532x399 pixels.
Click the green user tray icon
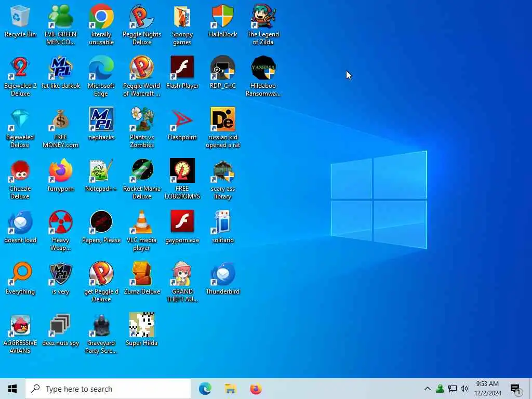click(x=440, y=389)
